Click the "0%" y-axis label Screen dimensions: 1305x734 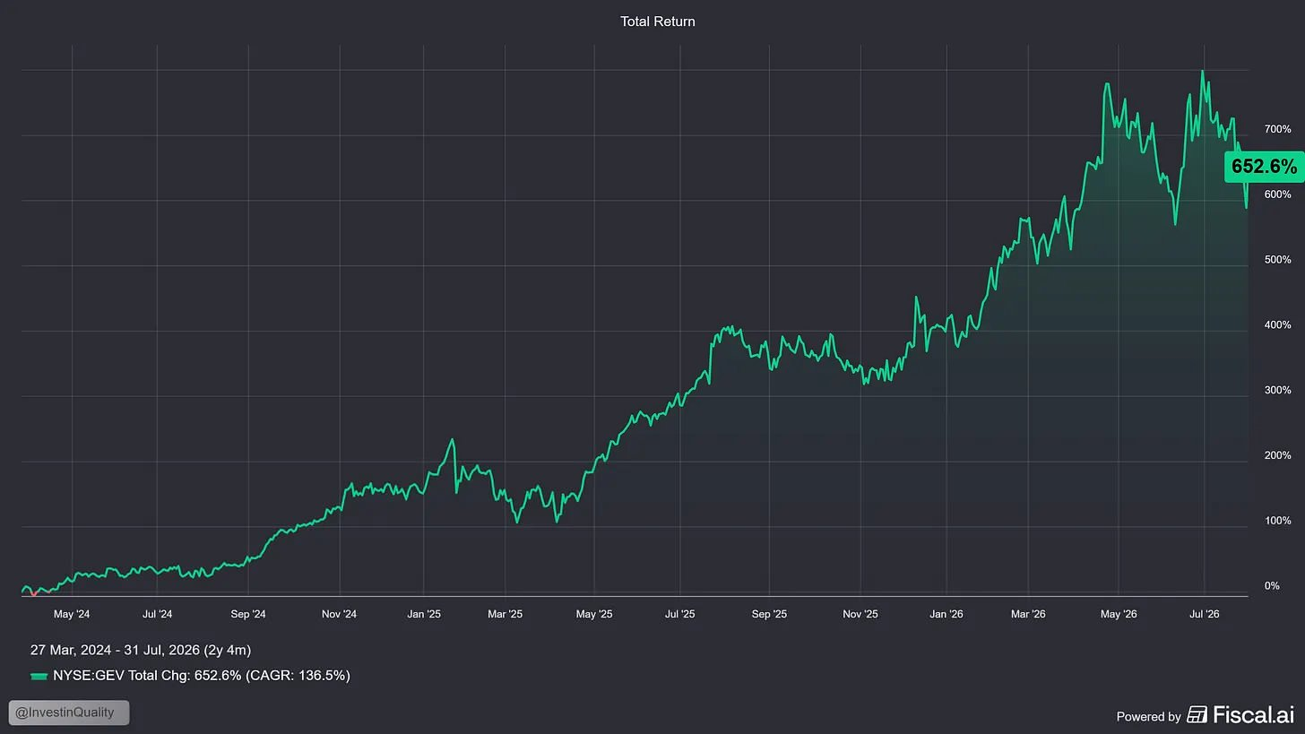click(1272, 586)
